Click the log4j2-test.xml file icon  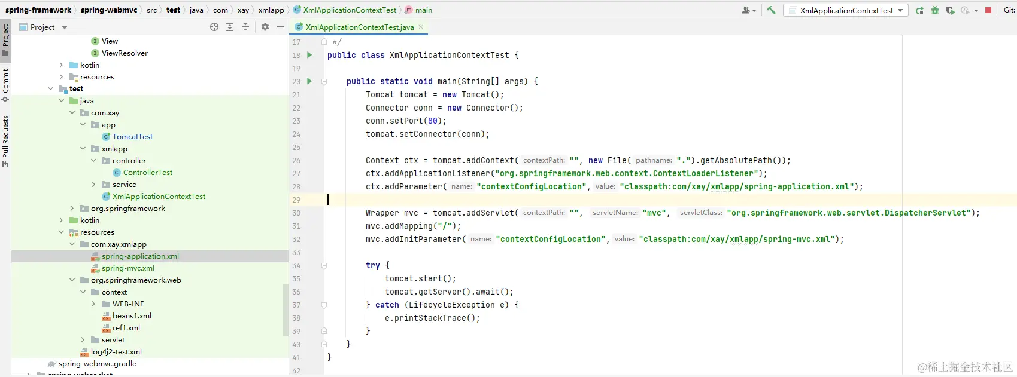(84, 352)
